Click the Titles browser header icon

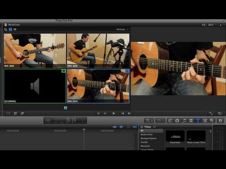pos(142,127)
